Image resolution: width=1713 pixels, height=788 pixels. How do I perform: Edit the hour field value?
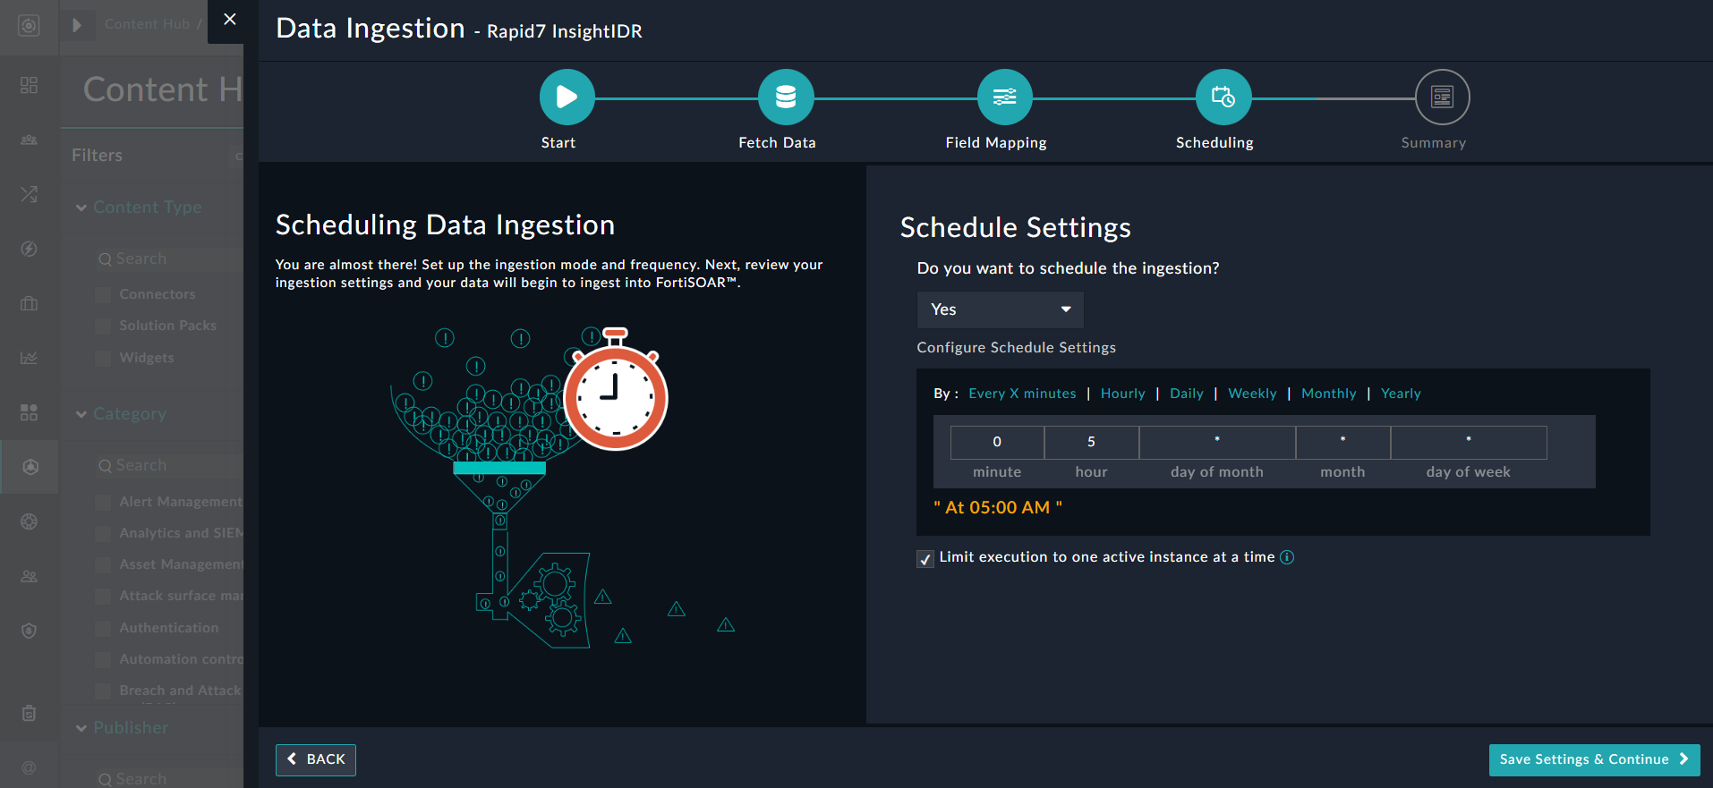coord(1091,442)
